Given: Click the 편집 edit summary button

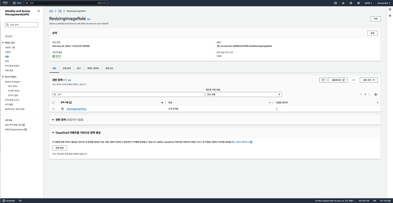Looking at the screenshot, I should pos(372,33).
